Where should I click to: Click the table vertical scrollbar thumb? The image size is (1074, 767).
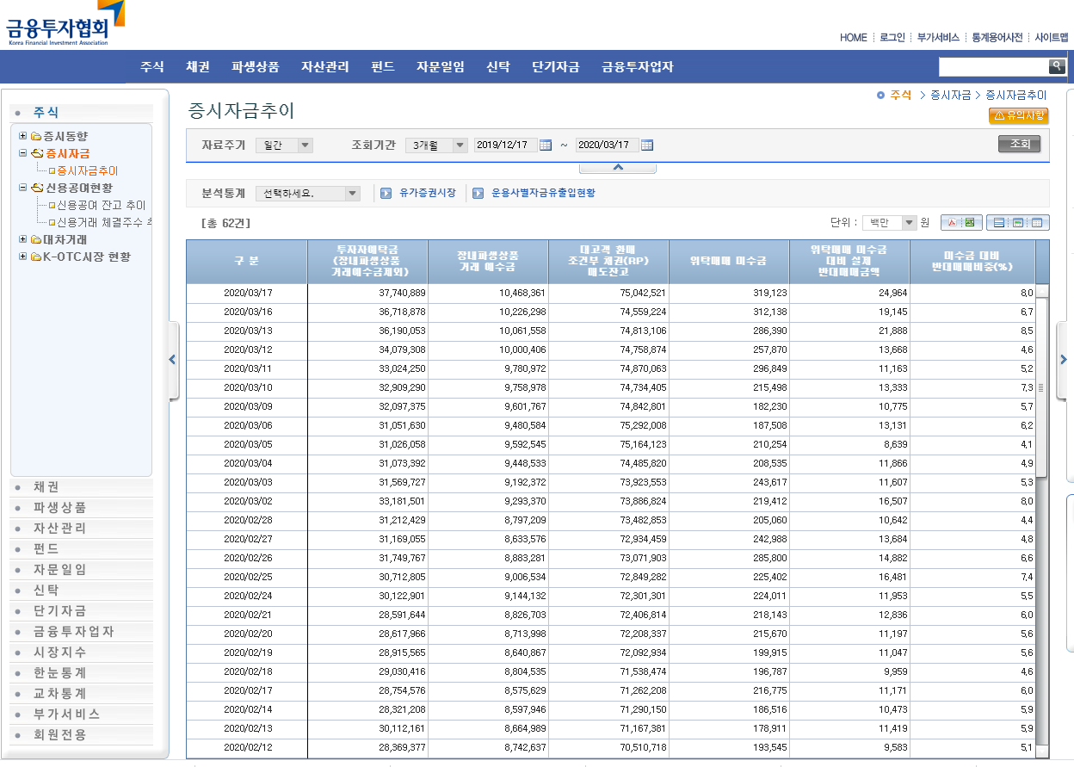[x=1042, y=387]
